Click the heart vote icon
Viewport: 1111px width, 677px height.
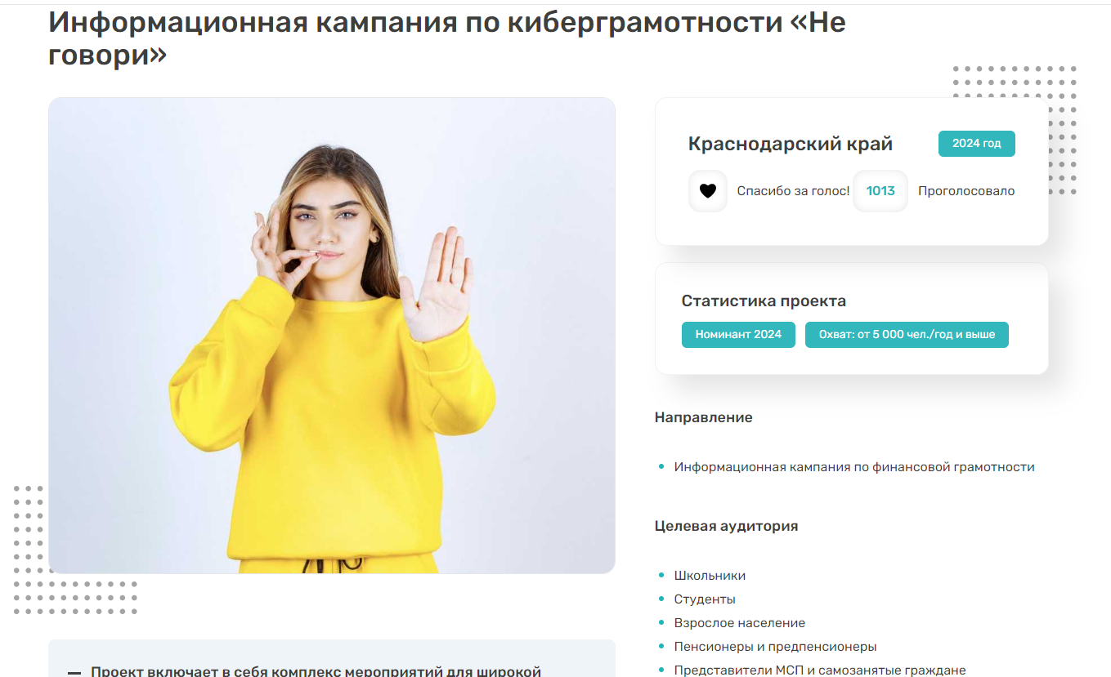pos(708,191)
